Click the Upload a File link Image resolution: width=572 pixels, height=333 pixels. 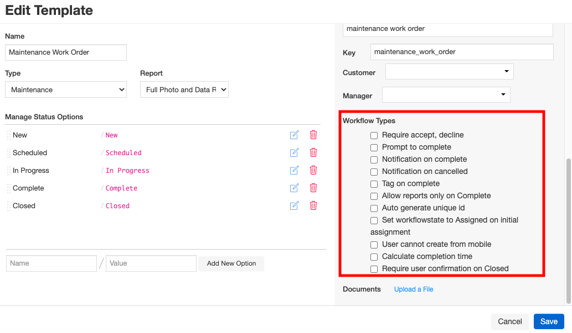tap(414, 289)
